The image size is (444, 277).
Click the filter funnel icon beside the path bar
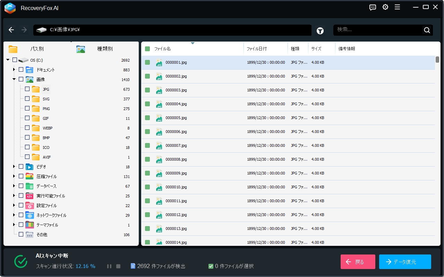[x=320, y=30]
